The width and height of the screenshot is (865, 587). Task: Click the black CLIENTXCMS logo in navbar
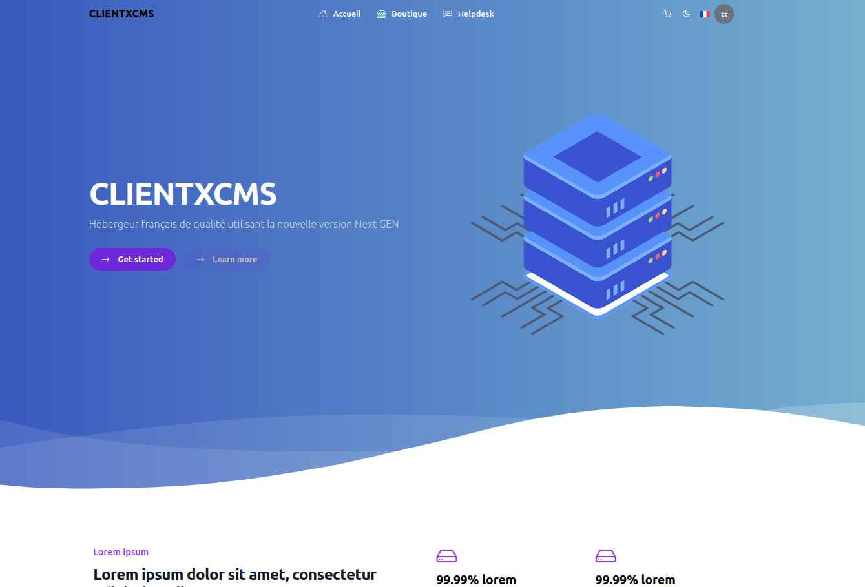(121, 14)
